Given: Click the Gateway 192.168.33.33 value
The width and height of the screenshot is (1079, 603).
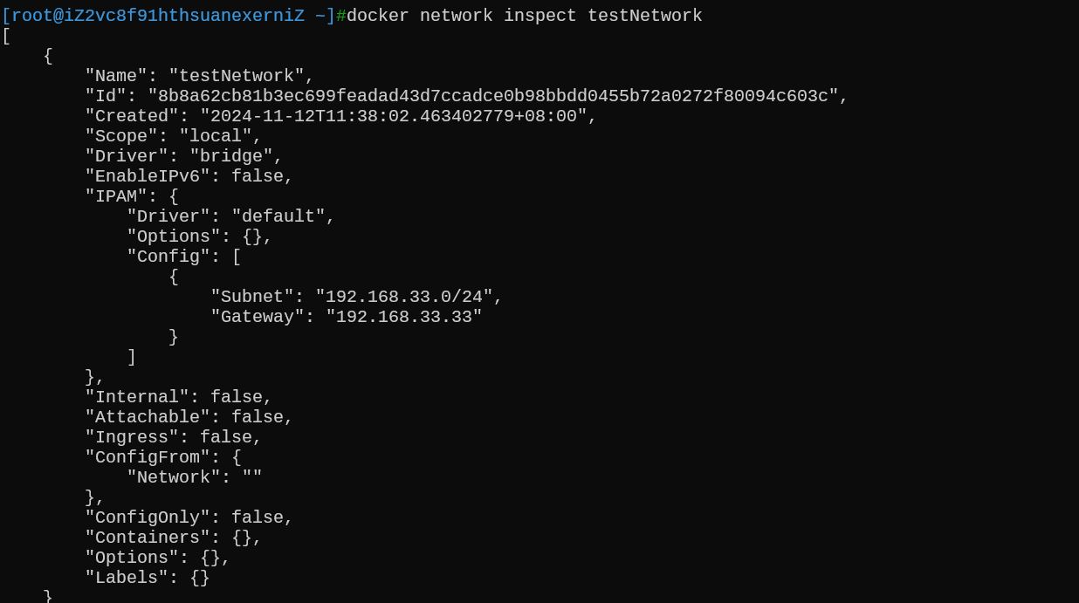Looking at the screenshot, I should (x=404, y=317).
